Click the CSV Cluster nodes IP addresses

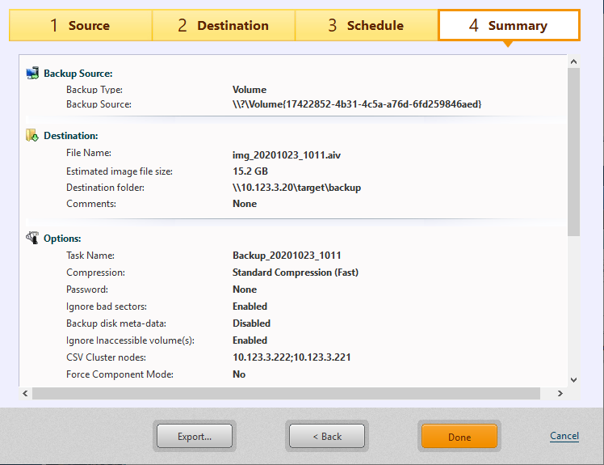[291, 357]
